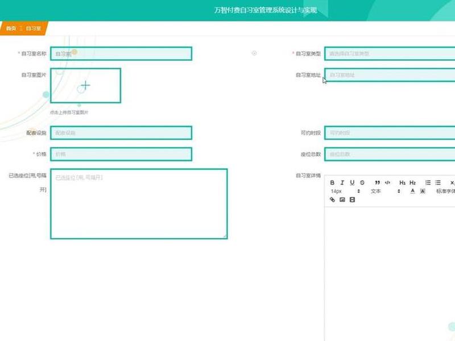
Task: Open the 标准字体 font family dropdown
Action: (445, 192)
